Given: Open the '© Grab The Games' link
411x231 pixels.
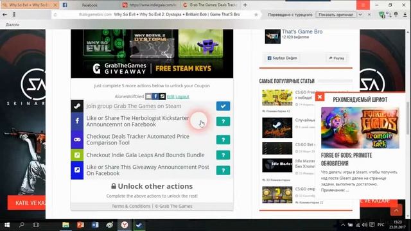Looking at the screenshot, I should pos(173,207).
